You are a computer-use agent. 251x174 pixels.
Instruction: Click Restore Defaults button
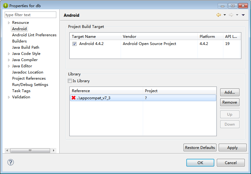[x=200, y=148]
